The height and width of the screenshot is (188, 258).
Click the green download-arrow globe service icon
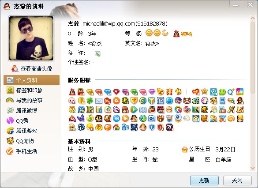coord(142,118)
